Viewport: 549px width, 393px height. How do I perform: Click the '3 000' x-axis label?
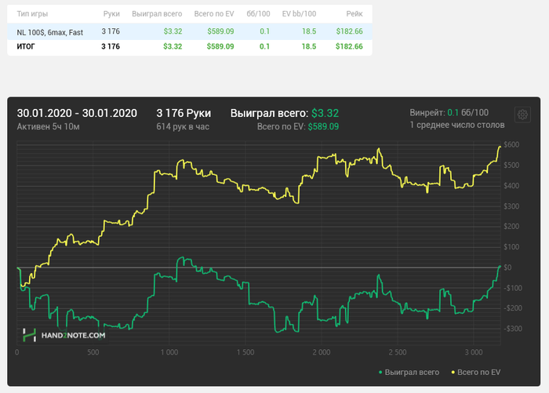pyautogui.click(x=474, y=352)
